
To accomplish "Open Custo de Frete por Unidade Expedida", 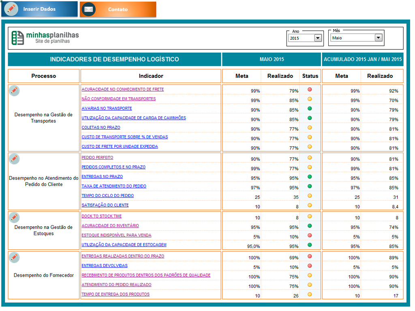I will coord(120,147).
